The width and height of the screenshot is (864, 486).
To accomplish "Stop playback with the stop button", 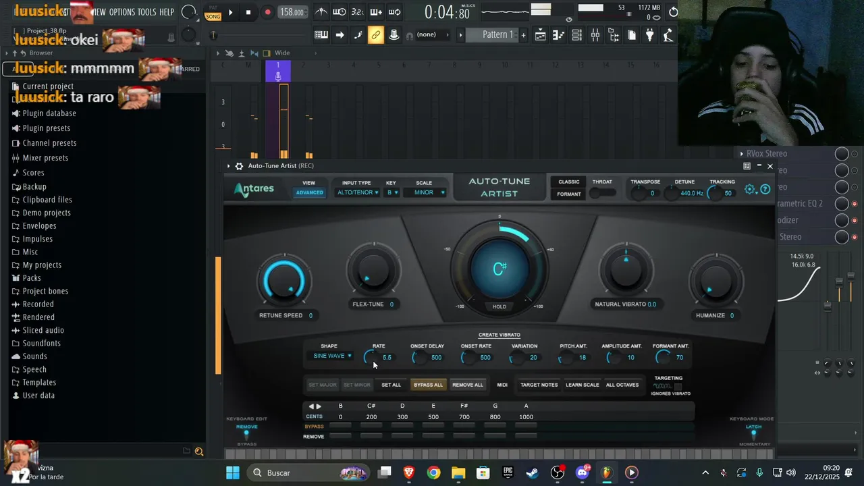I will tap(248, 12).
